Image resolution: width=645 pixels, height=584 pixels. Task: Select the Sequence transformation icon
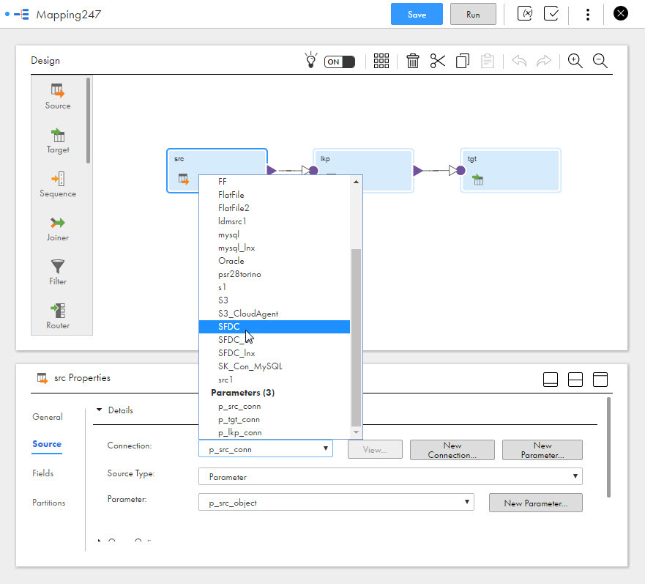58,185
